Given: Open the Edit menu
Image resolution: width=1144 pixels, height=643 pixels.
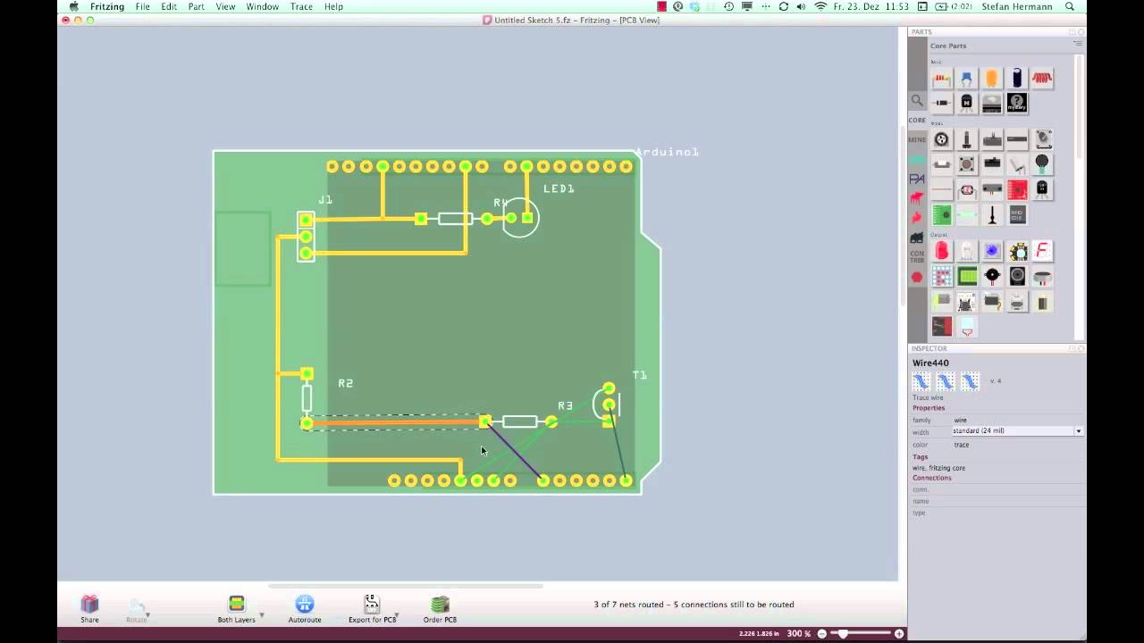Looking at the screenshot, I should pos(168,6).
